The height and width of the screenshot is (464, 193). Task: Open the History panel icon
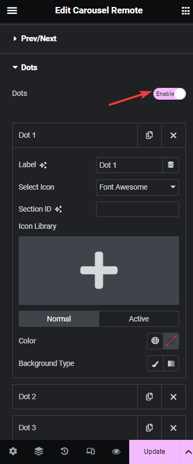(x=64, y=452)
